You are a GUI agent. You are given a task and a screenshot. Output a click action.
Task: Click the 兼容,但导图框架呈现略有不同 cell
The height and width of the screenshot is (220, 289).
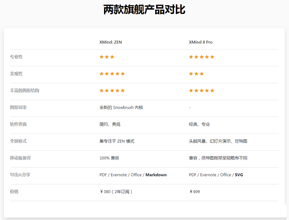[218, 158]
